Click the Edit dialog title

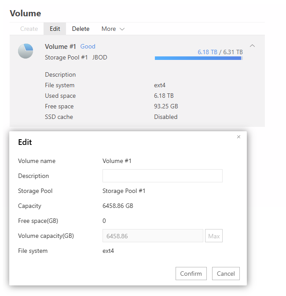(x=25, y=142)
